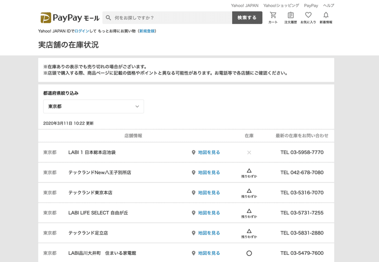379x262 pixels.
Task: Click the 都道府県絞り込み label
Action: point(61,93)
